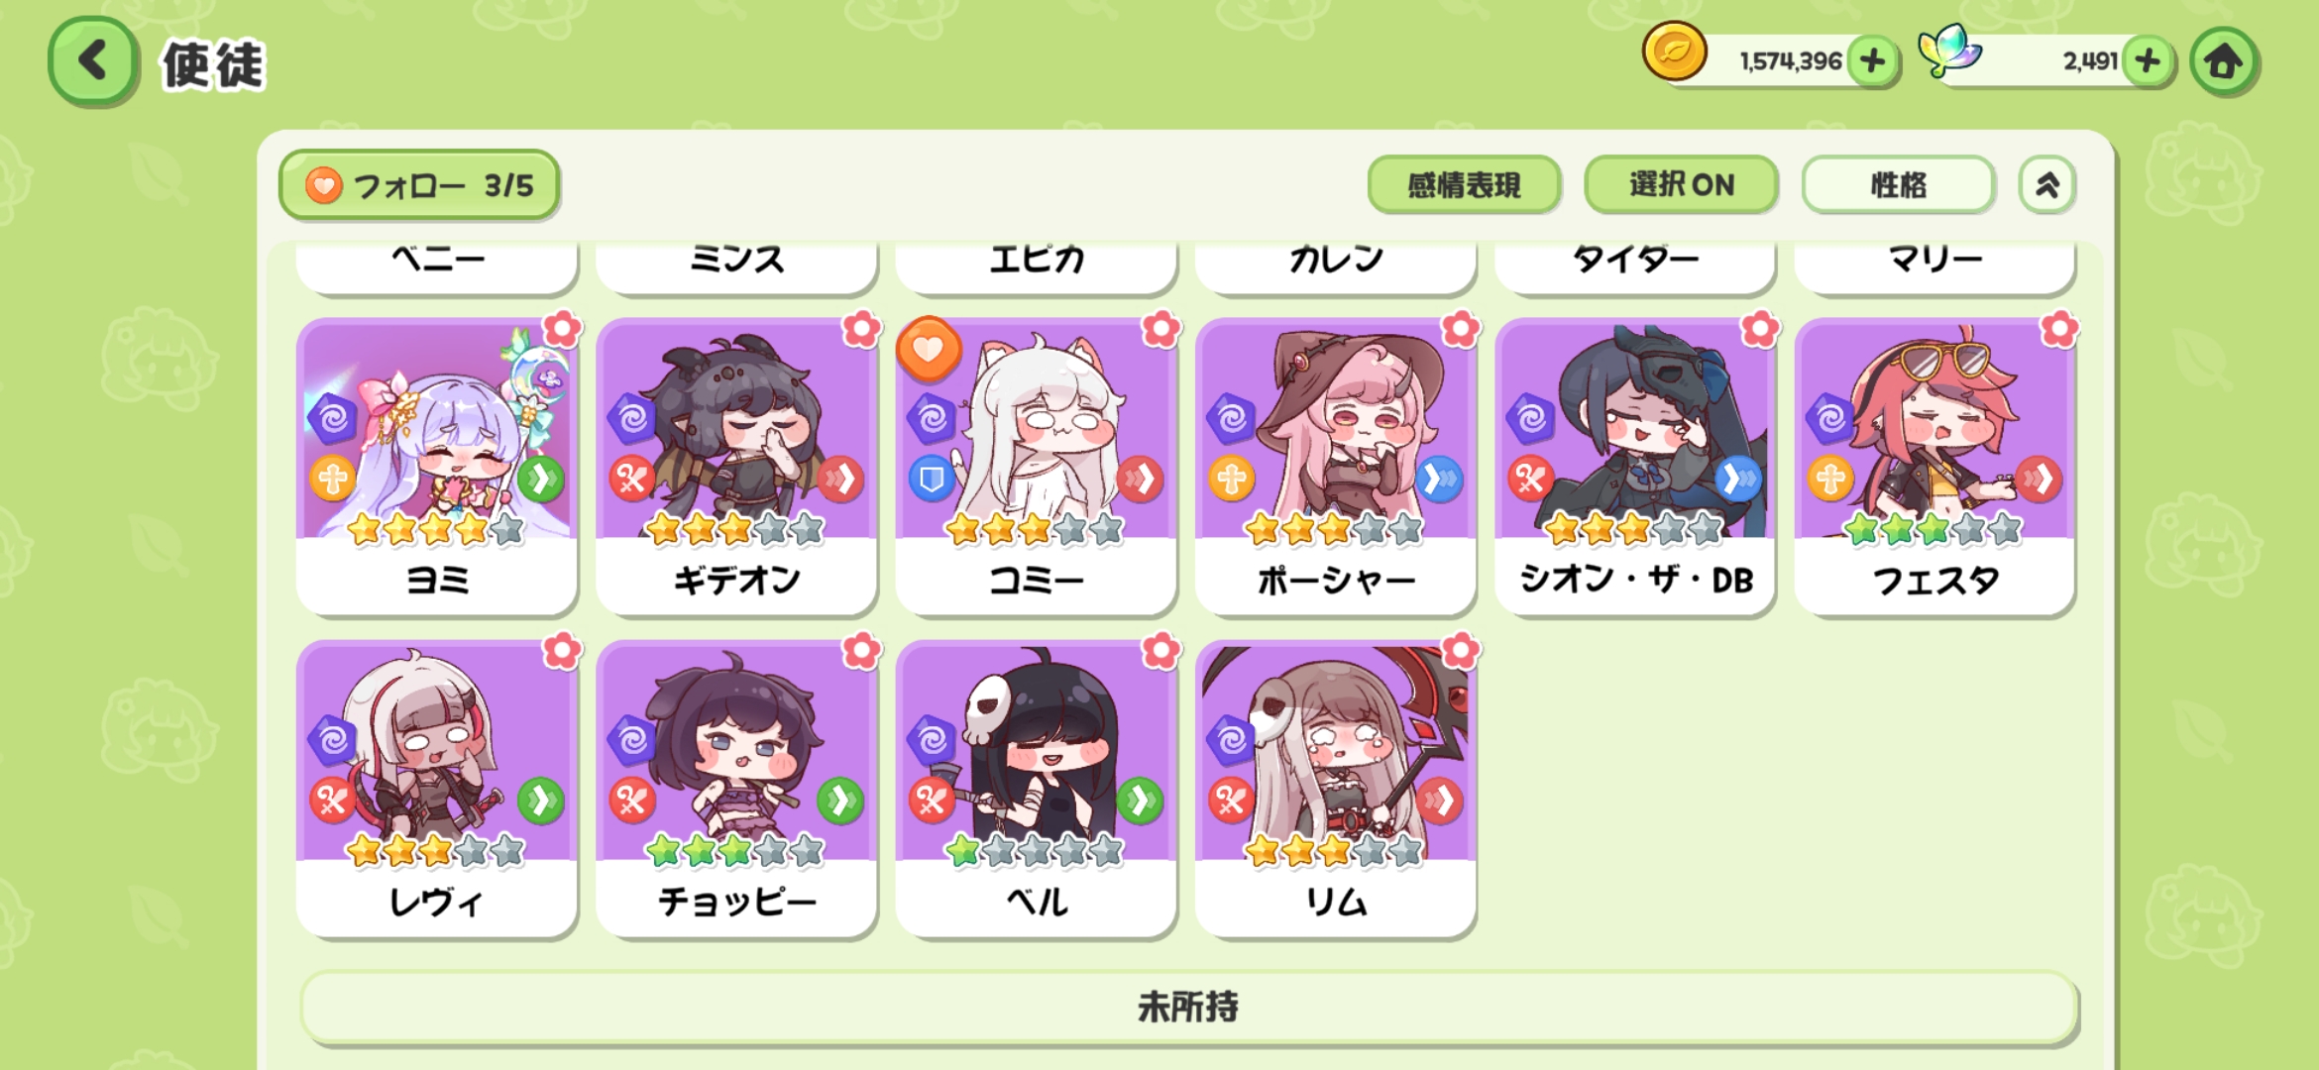
Task: Toggle the フォロー 3/5 filter
Action: 419,185
